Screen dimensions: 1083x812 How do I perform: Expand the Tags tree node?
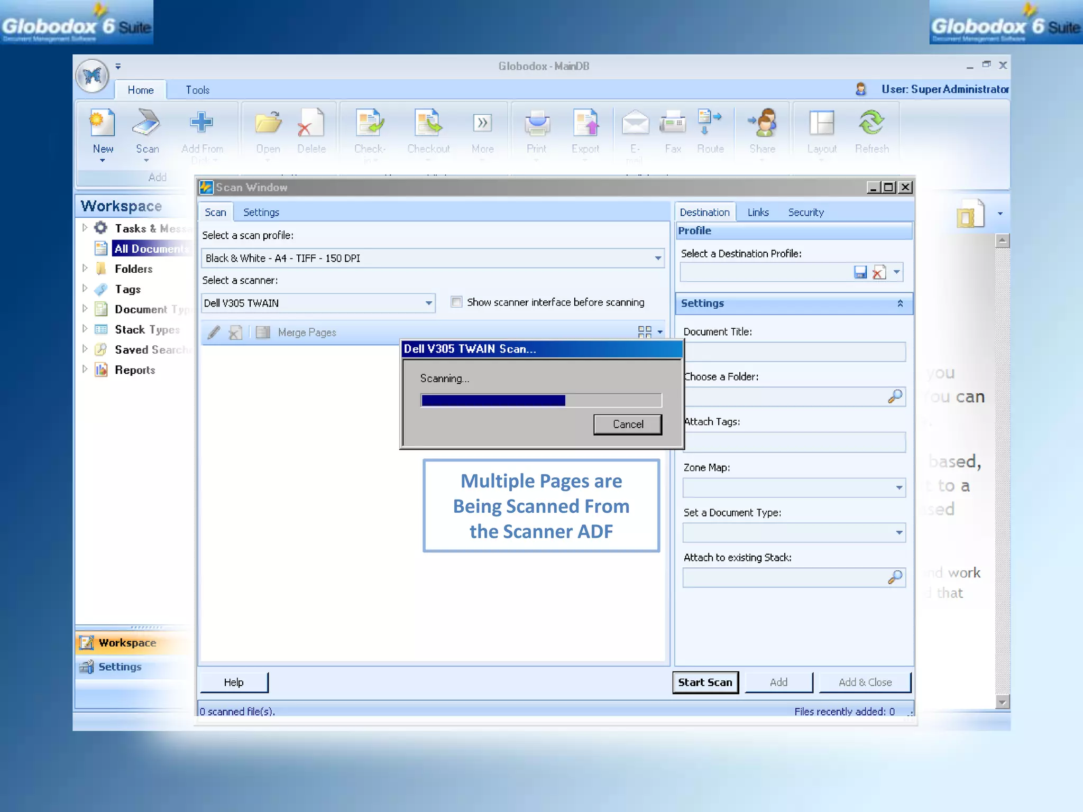(85, 289)
